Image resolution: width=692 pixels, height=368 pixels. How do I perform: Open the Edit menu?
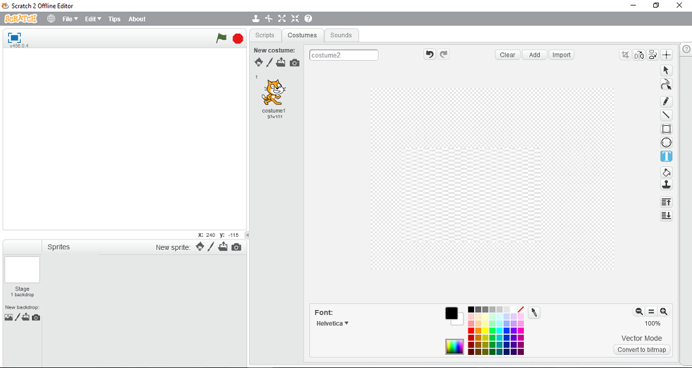[93, 19]
